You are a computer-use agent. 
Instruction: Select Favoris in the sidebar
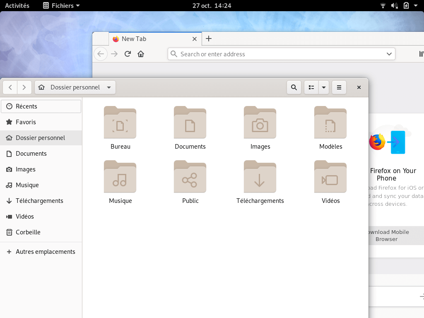(41, 122)
